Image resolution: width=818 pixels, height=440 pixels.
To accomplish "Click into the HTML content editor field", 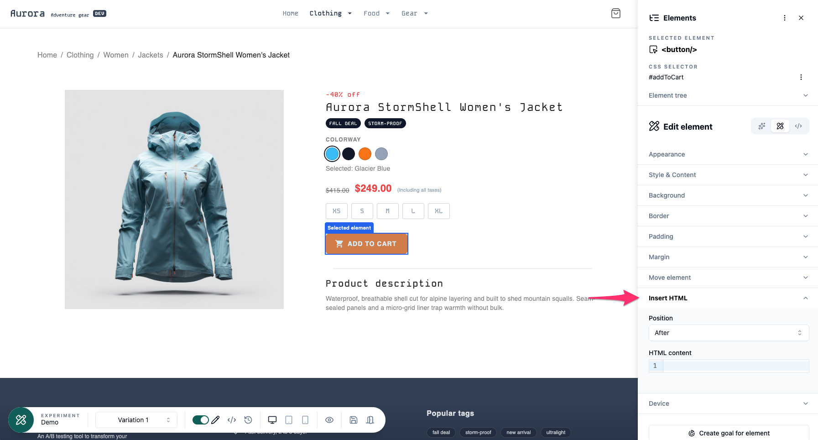I will (x=735, y=366).
